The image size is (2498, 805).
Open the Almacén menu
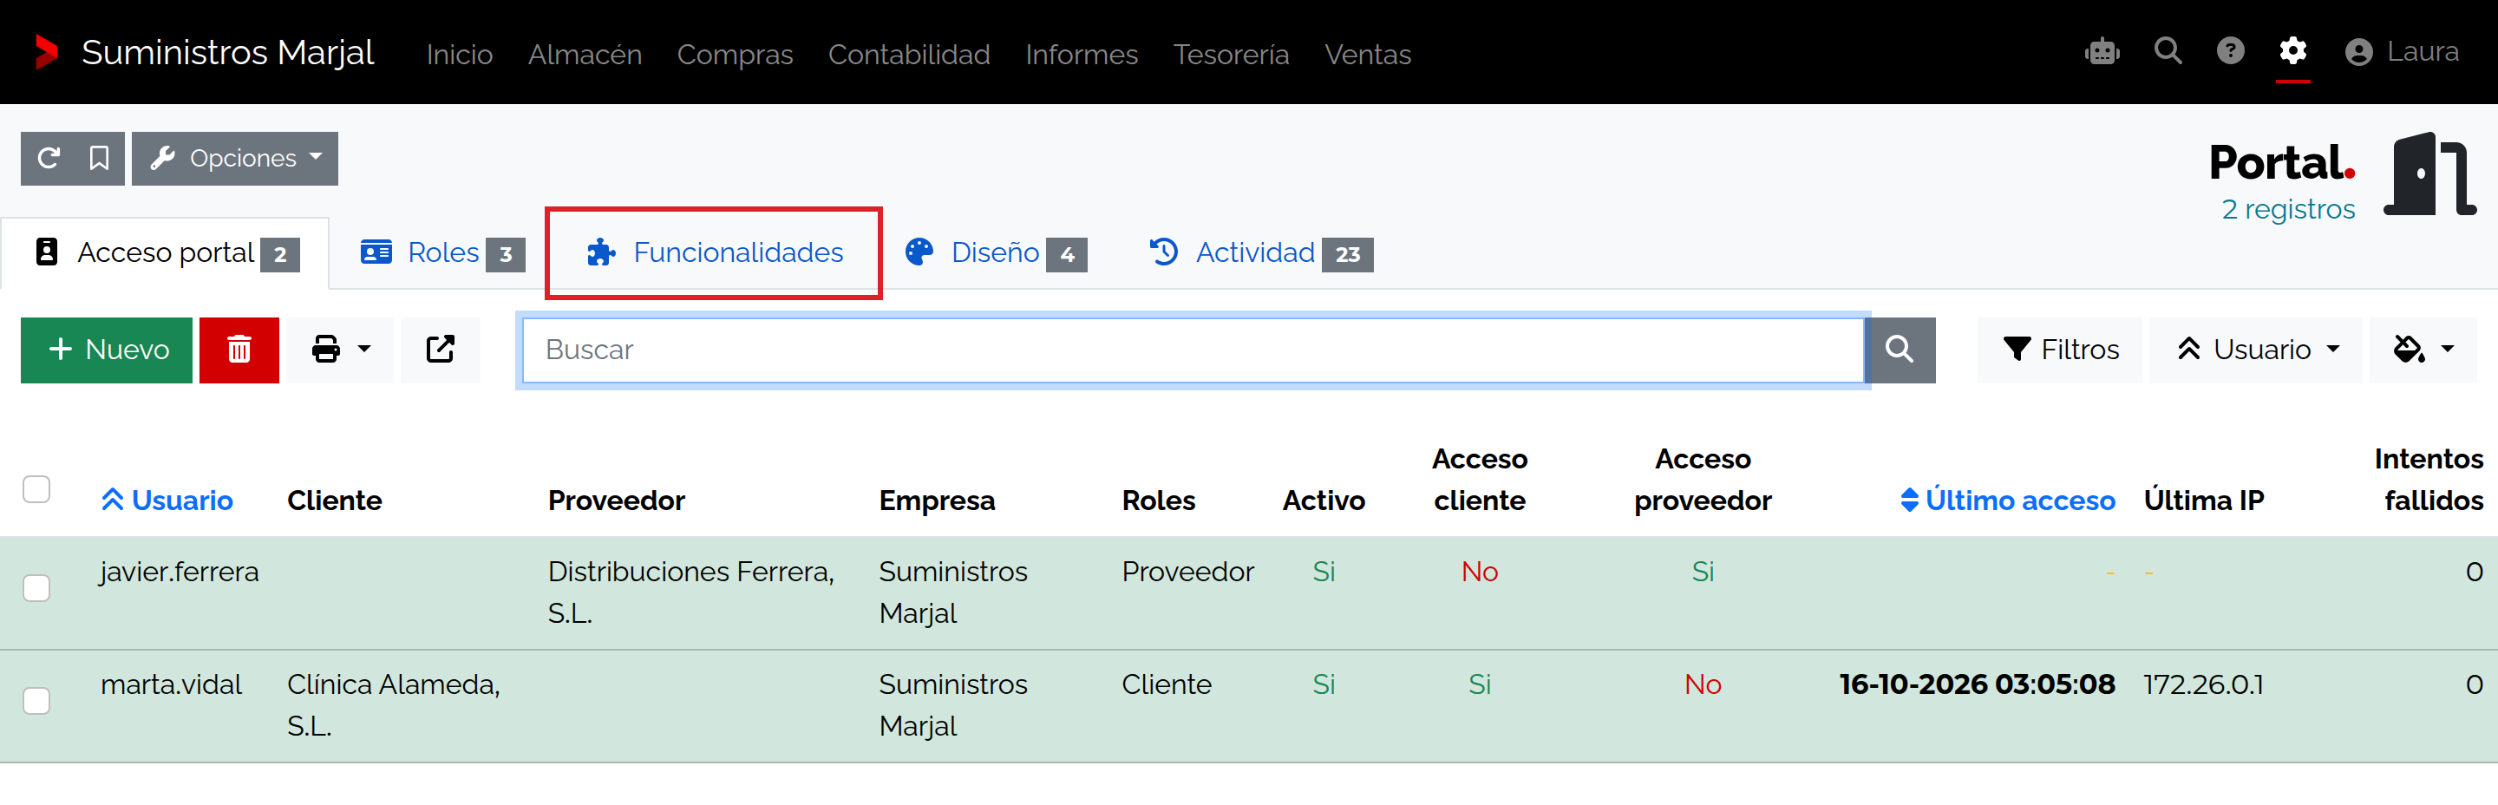pos(585,55)
